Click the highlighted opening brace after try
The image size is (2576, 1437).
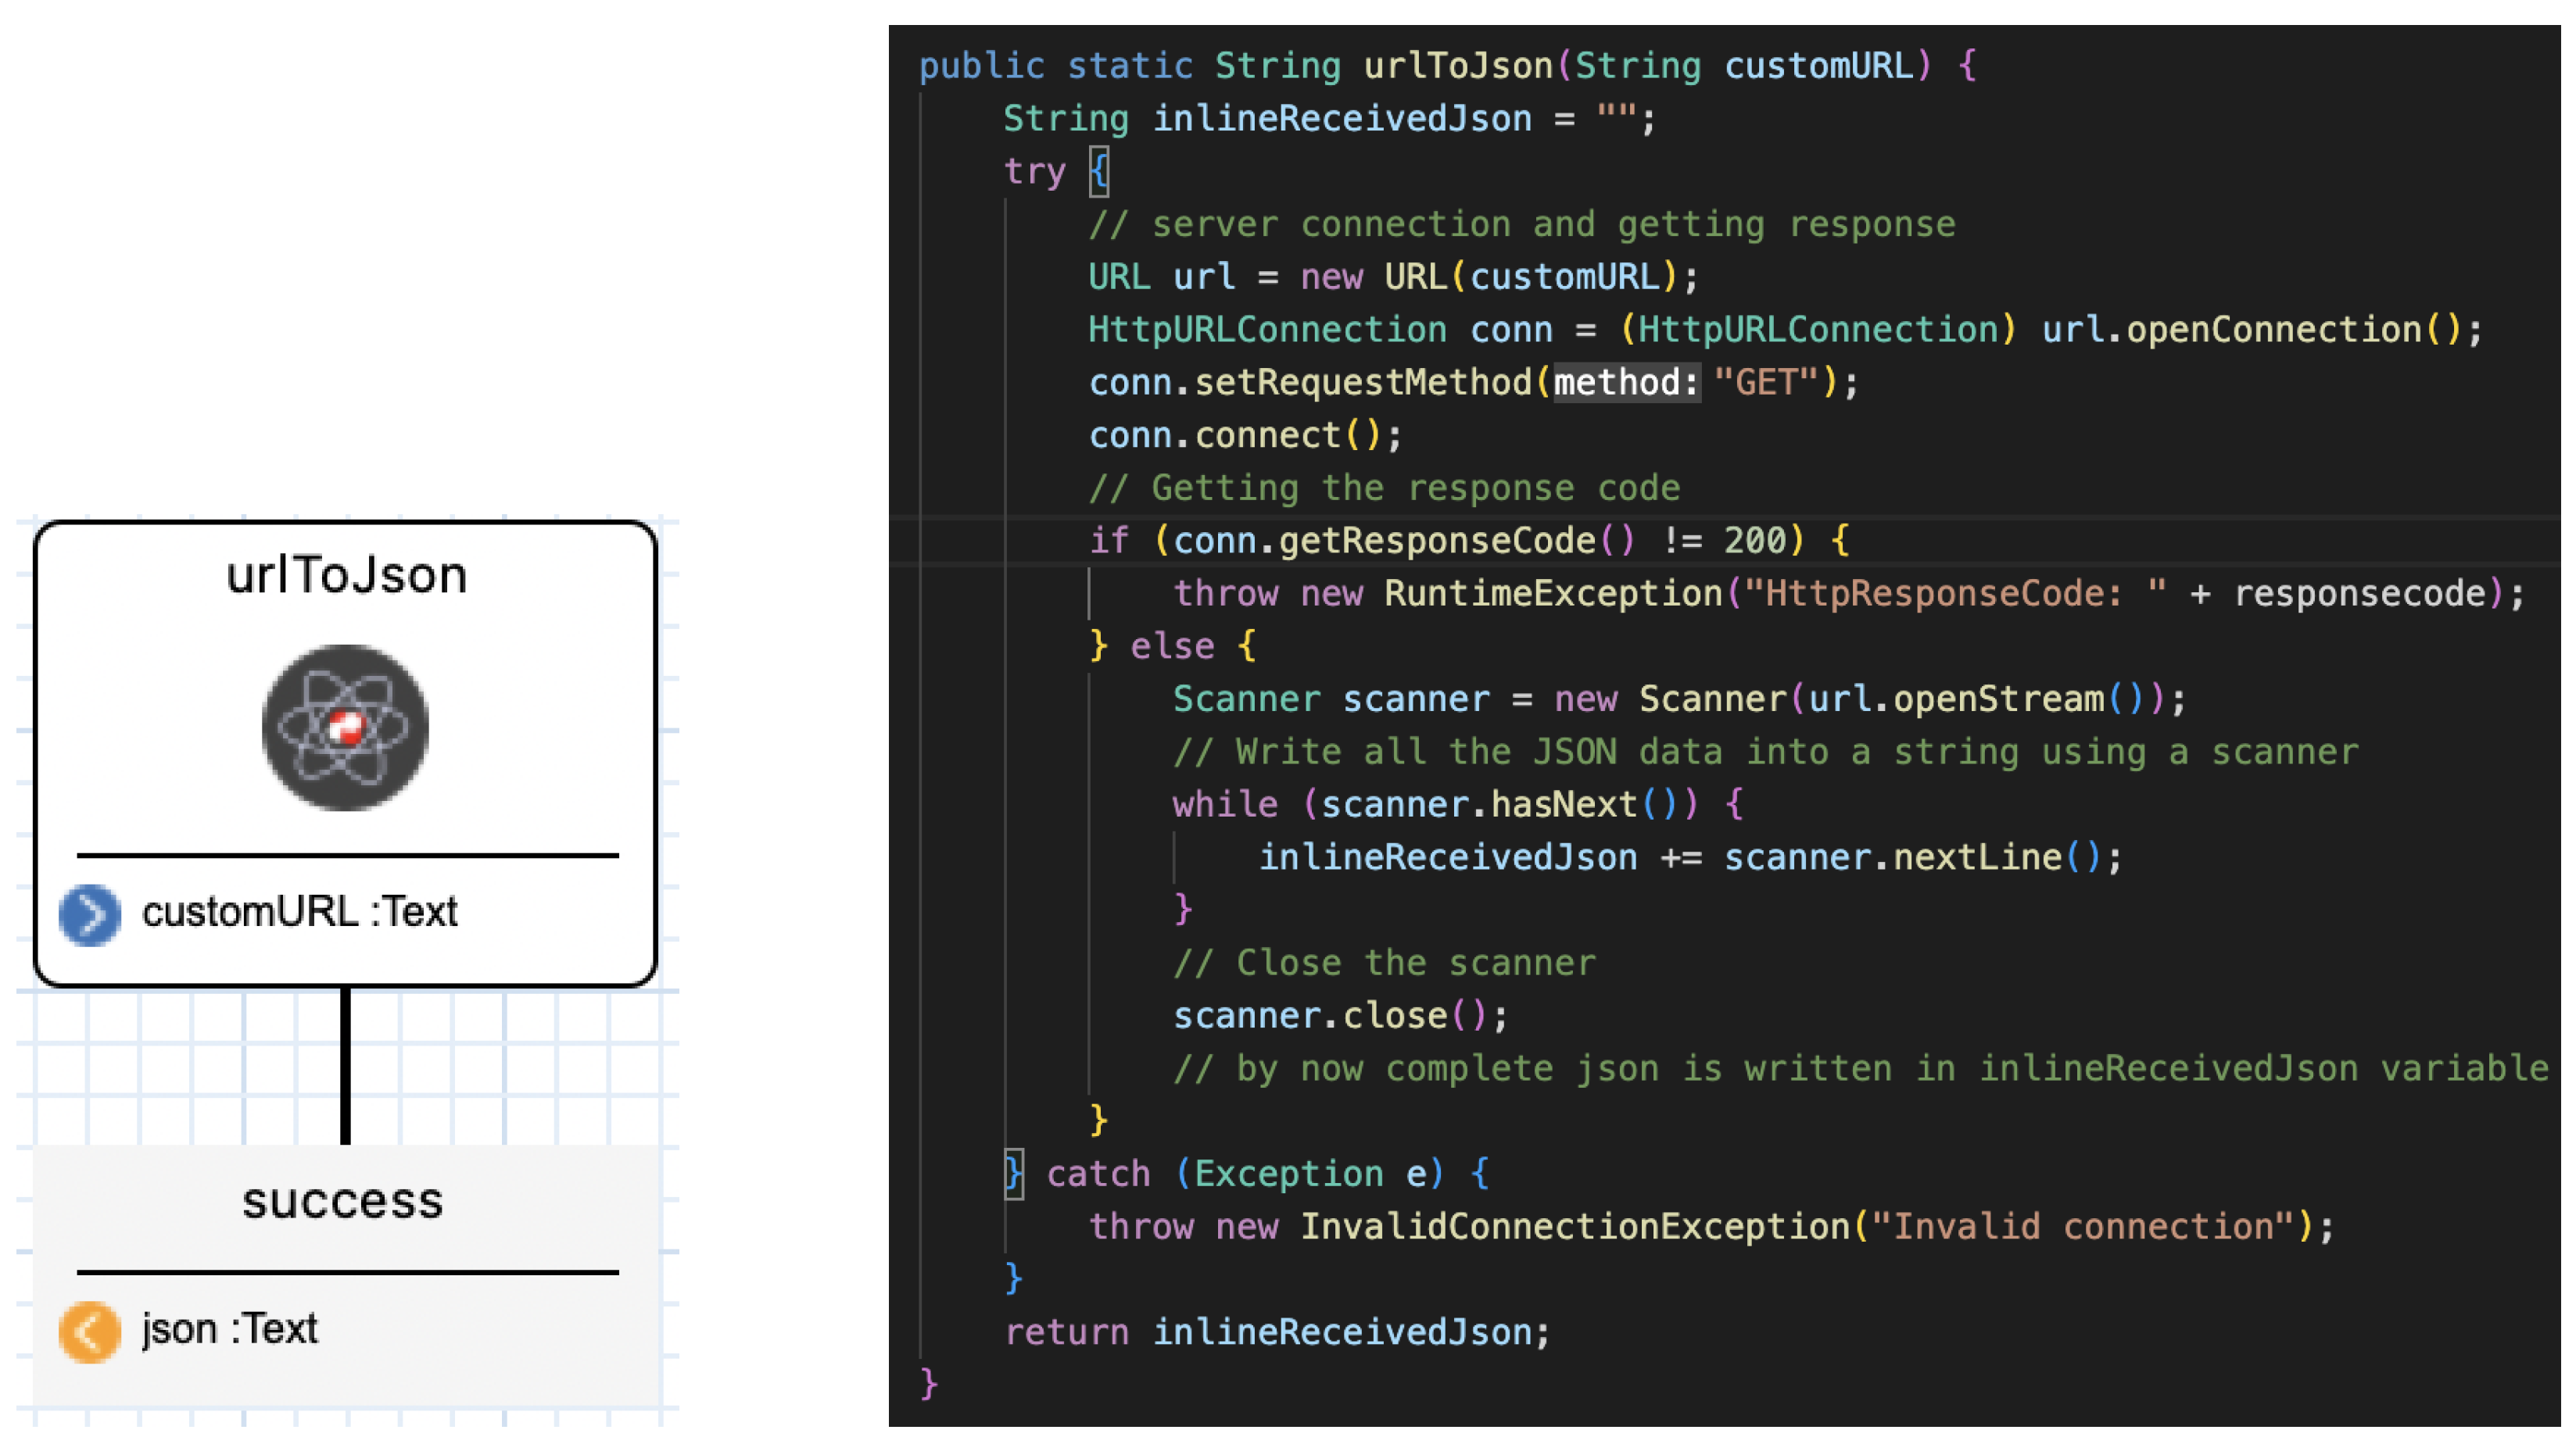pyautogui.click(x=1099, y=172)
